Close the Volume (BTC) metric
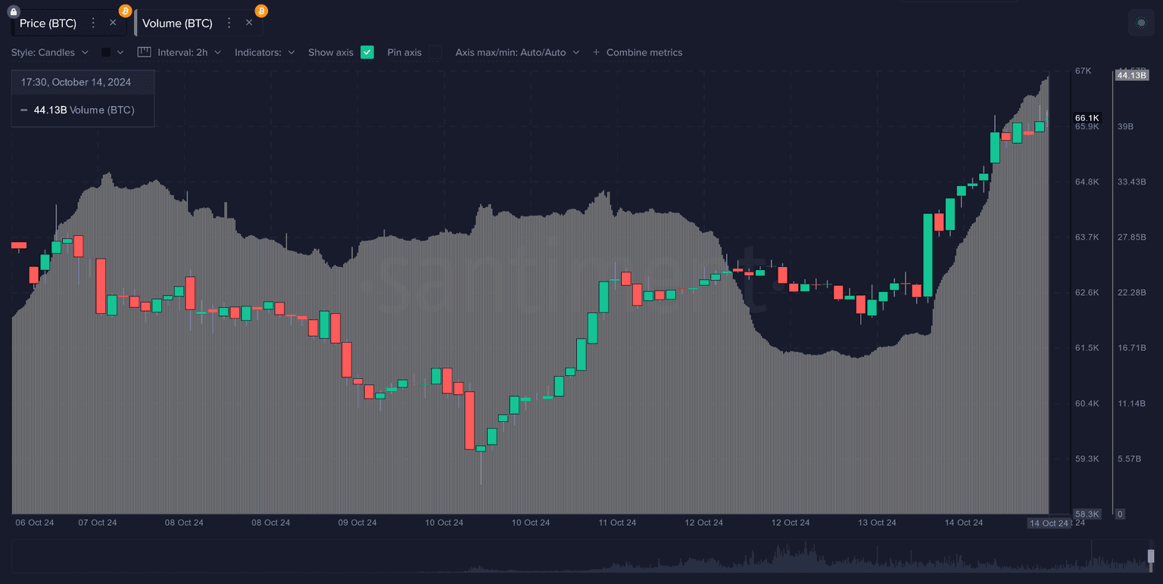 [x=249, y=23]
